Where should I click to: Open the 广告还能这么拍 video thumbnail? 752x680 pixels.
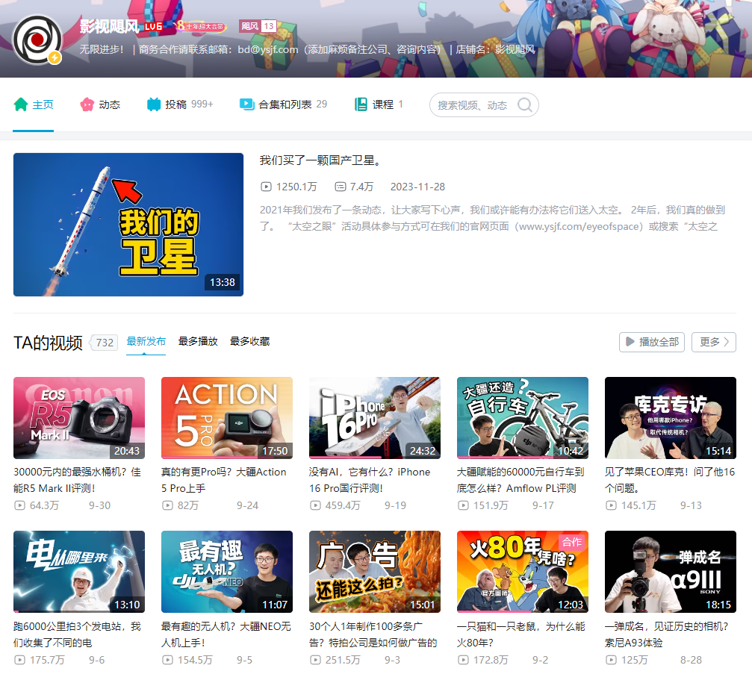click(x=375, y=572)
